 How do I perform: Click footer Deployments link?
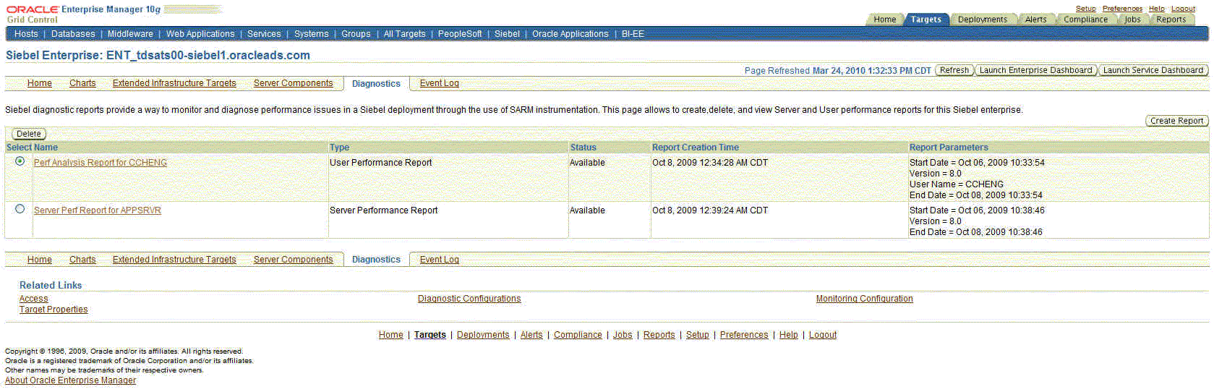pos(483,335)
